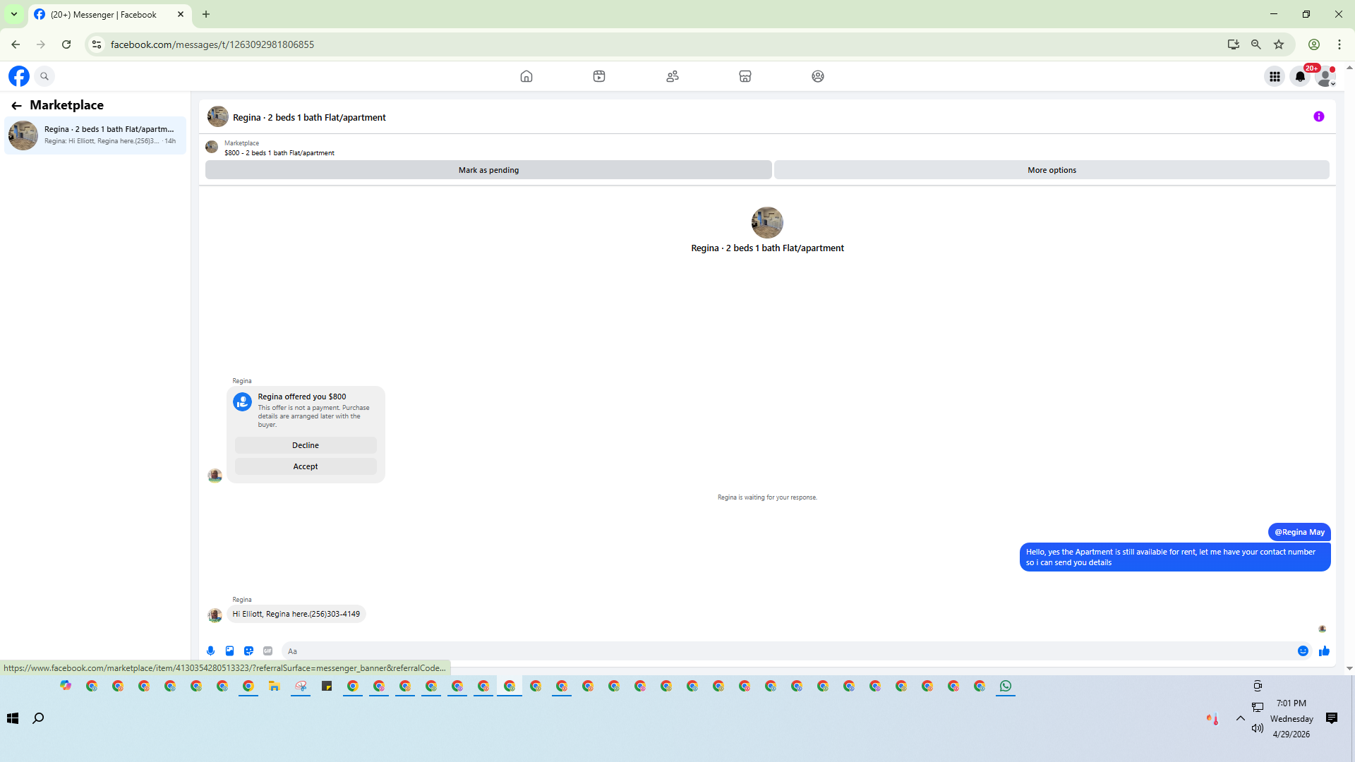The image size is (1355, 762).
Task: Open Facebook notifications bell
Action: [x=1300, y=76]
